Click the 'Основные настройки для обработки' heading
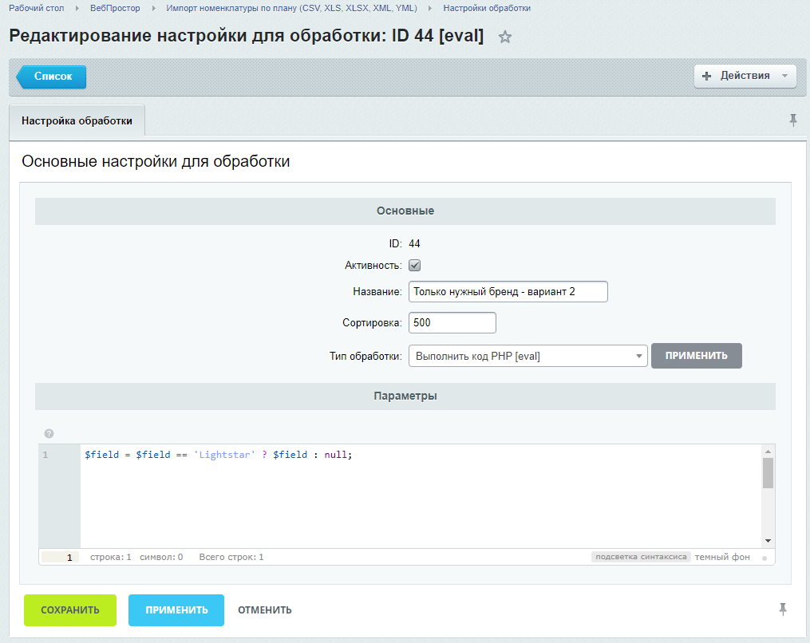The image size is (810, 643). click(156, 161)
